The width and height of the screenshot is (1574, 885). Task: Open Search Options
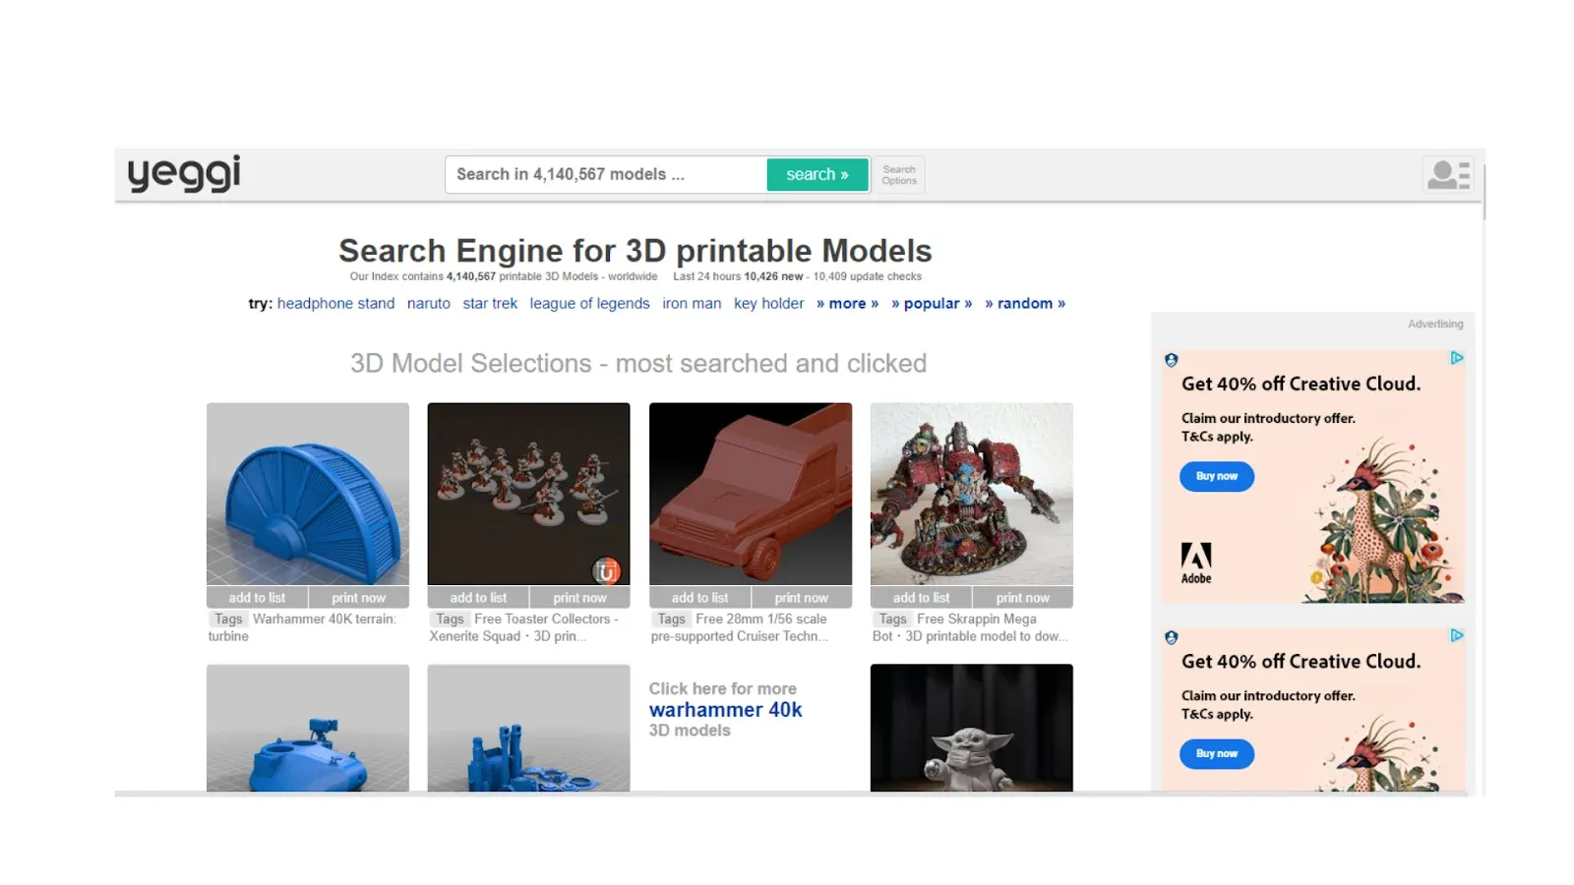point(899,175)
